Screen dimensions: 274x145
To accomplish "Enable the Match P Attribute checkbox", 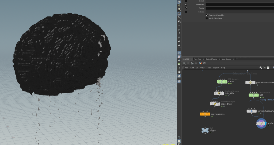I will click(x=207, y=18).
